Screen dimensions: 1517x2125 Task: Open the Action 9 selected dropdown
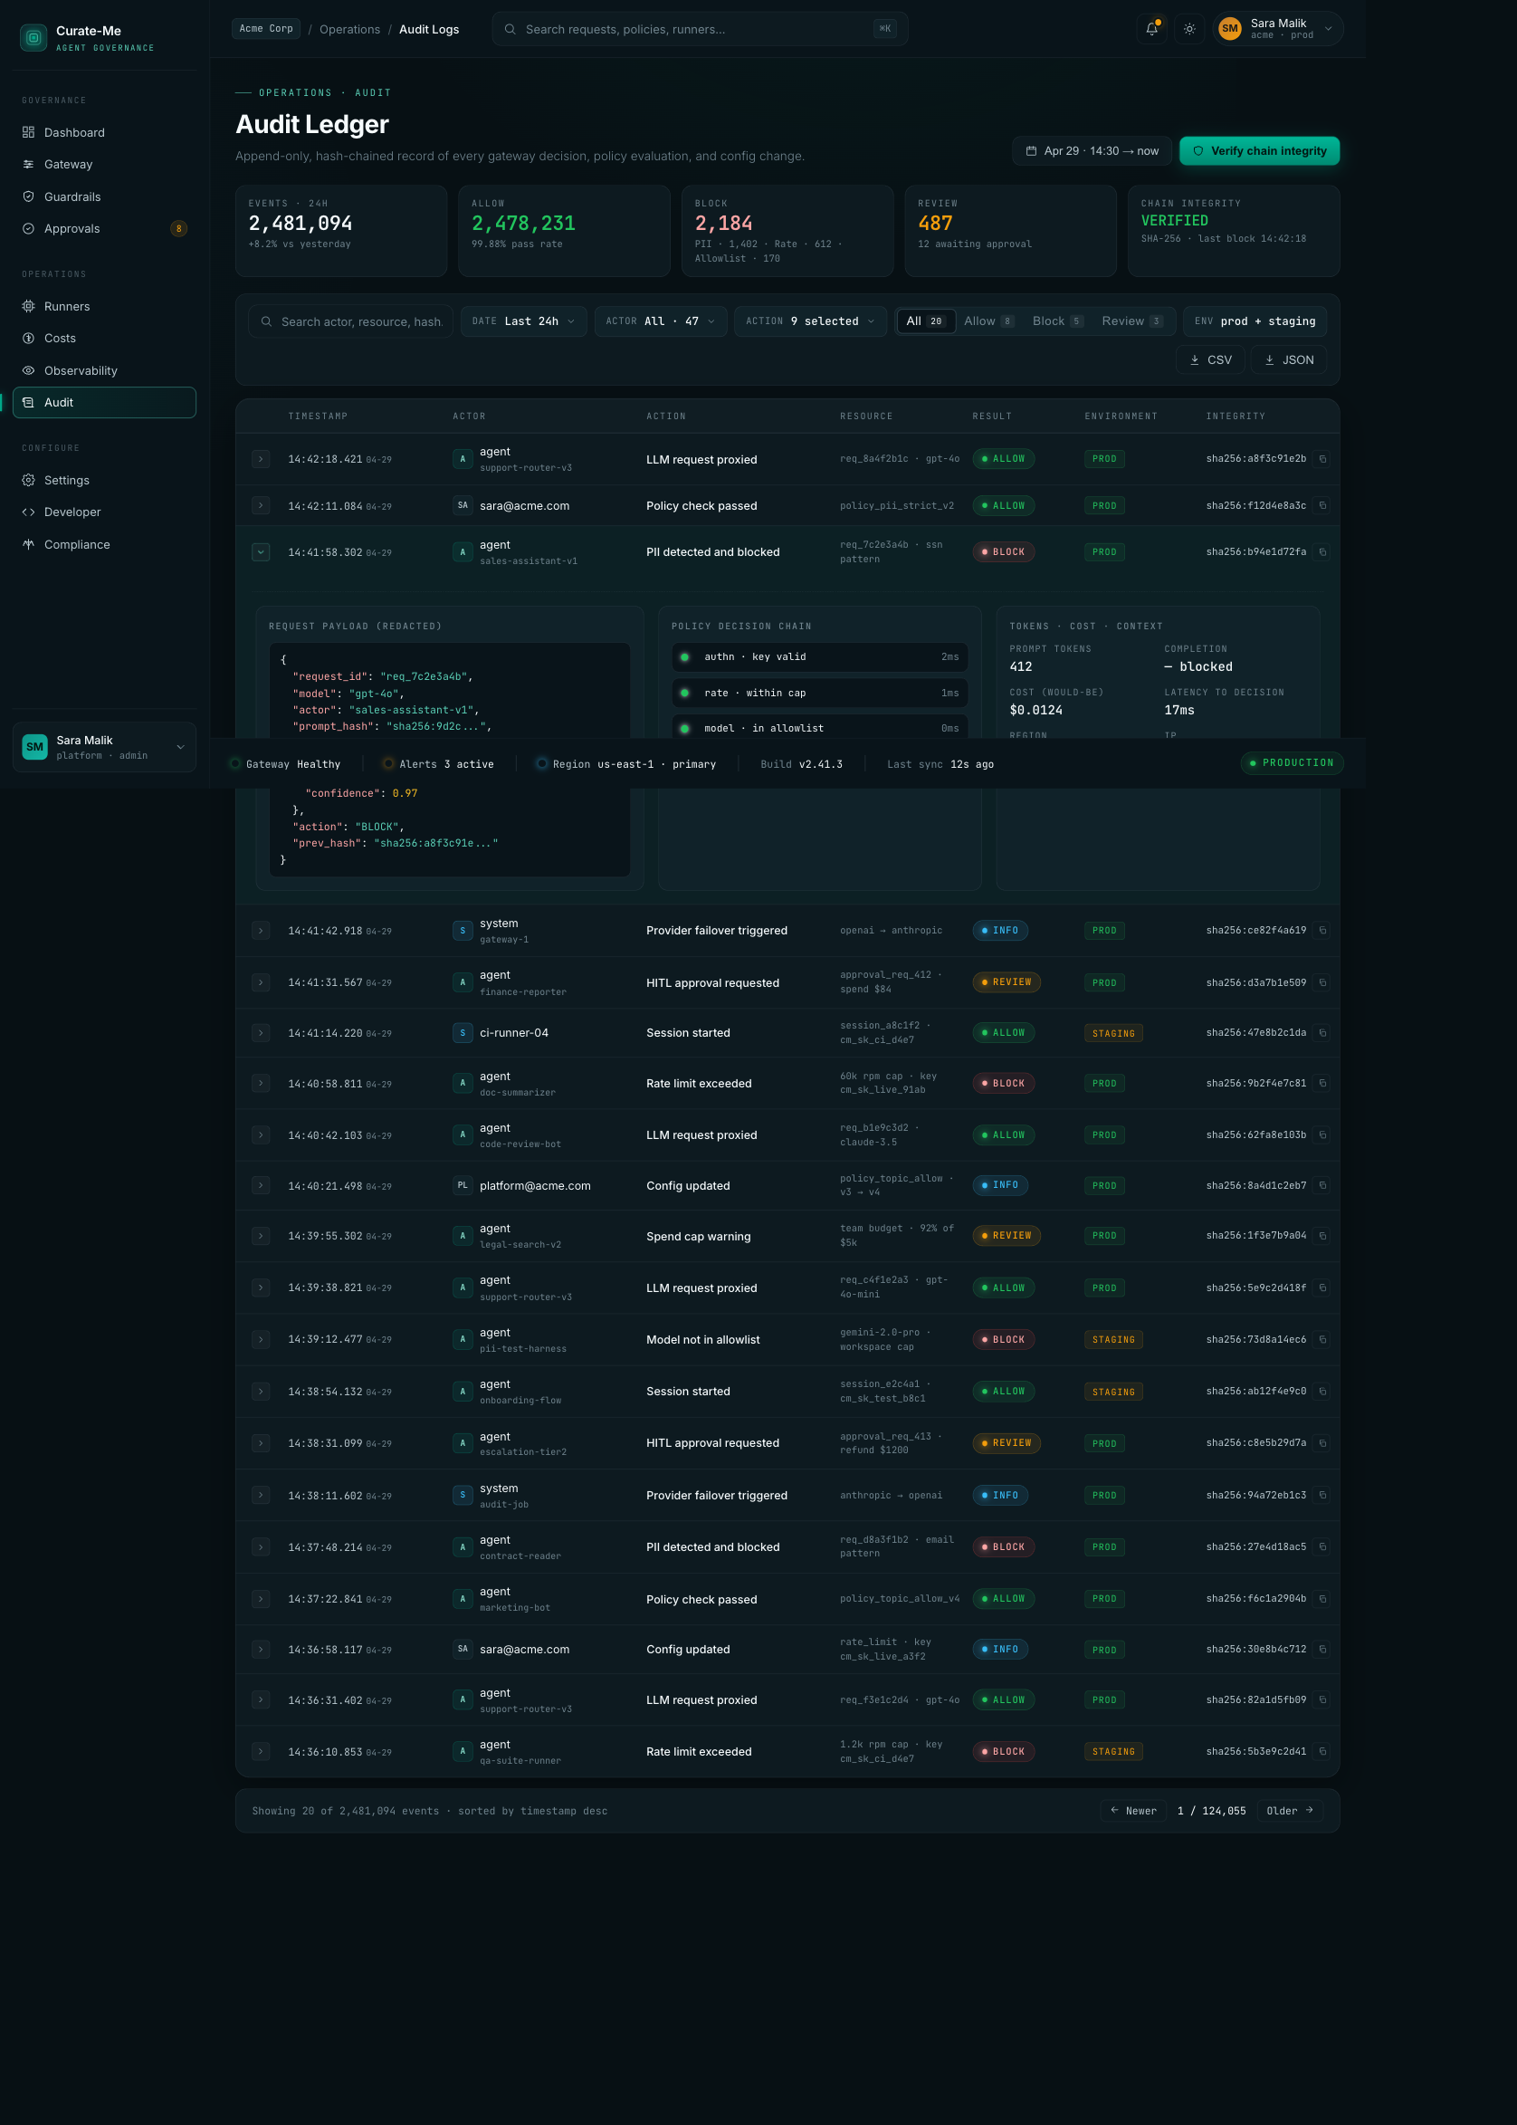click(x=809, y=321)
